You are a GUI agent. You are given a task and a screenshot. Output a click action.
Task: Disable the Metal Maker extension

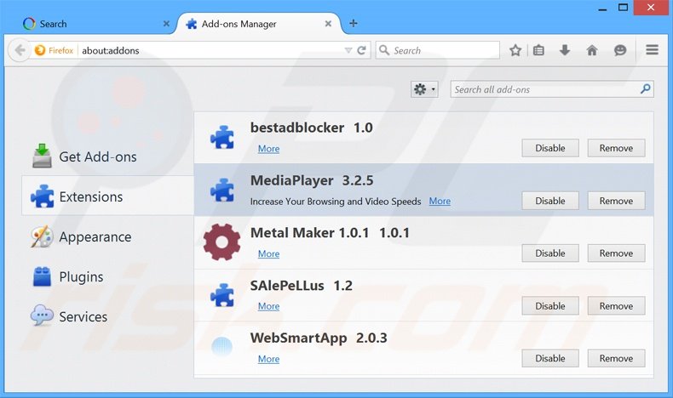tap(550, 253)
